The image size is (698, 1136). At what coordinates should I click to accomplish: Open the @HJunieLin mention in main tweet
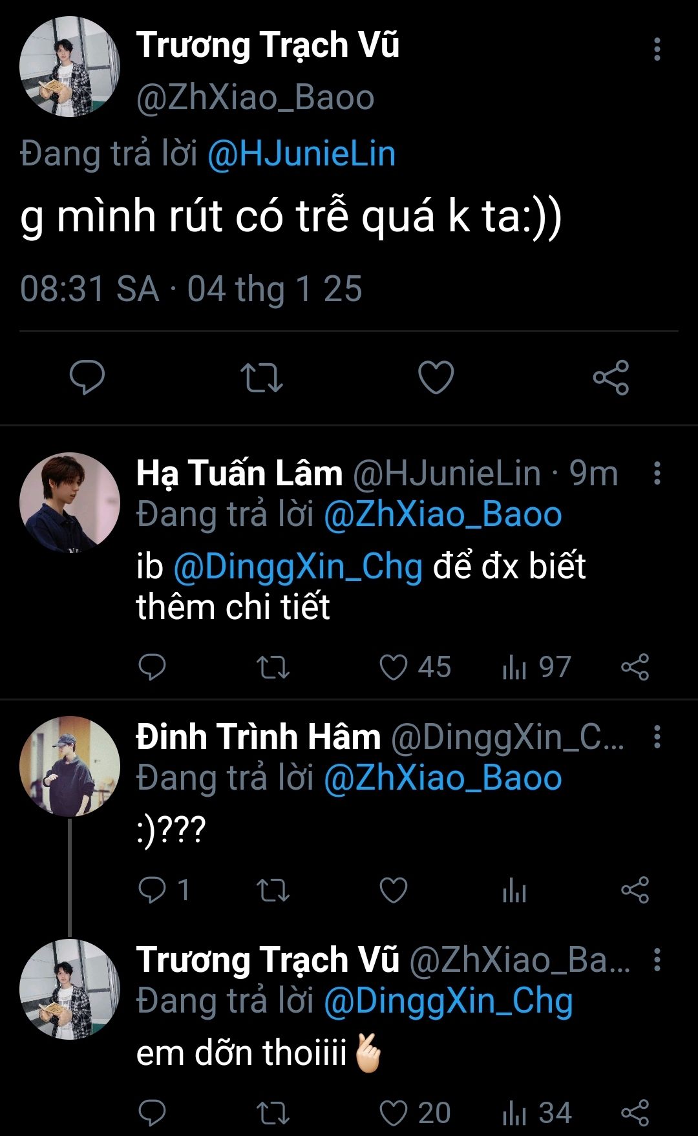(301, 154)
